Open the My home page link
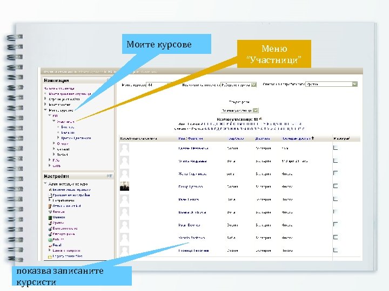This screenshot has height=291, width=389. point(70,94)
